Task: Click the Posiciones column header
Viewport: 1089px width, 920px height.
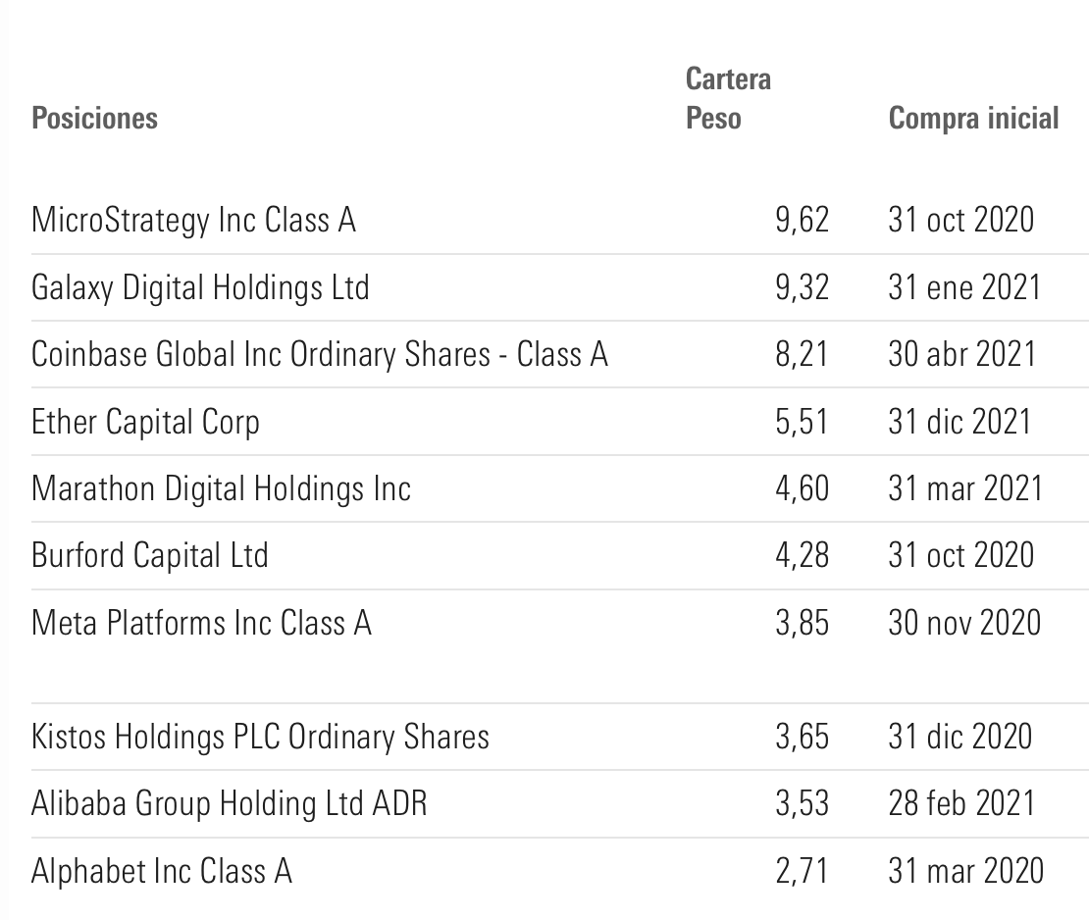Action: click(94, 119)
